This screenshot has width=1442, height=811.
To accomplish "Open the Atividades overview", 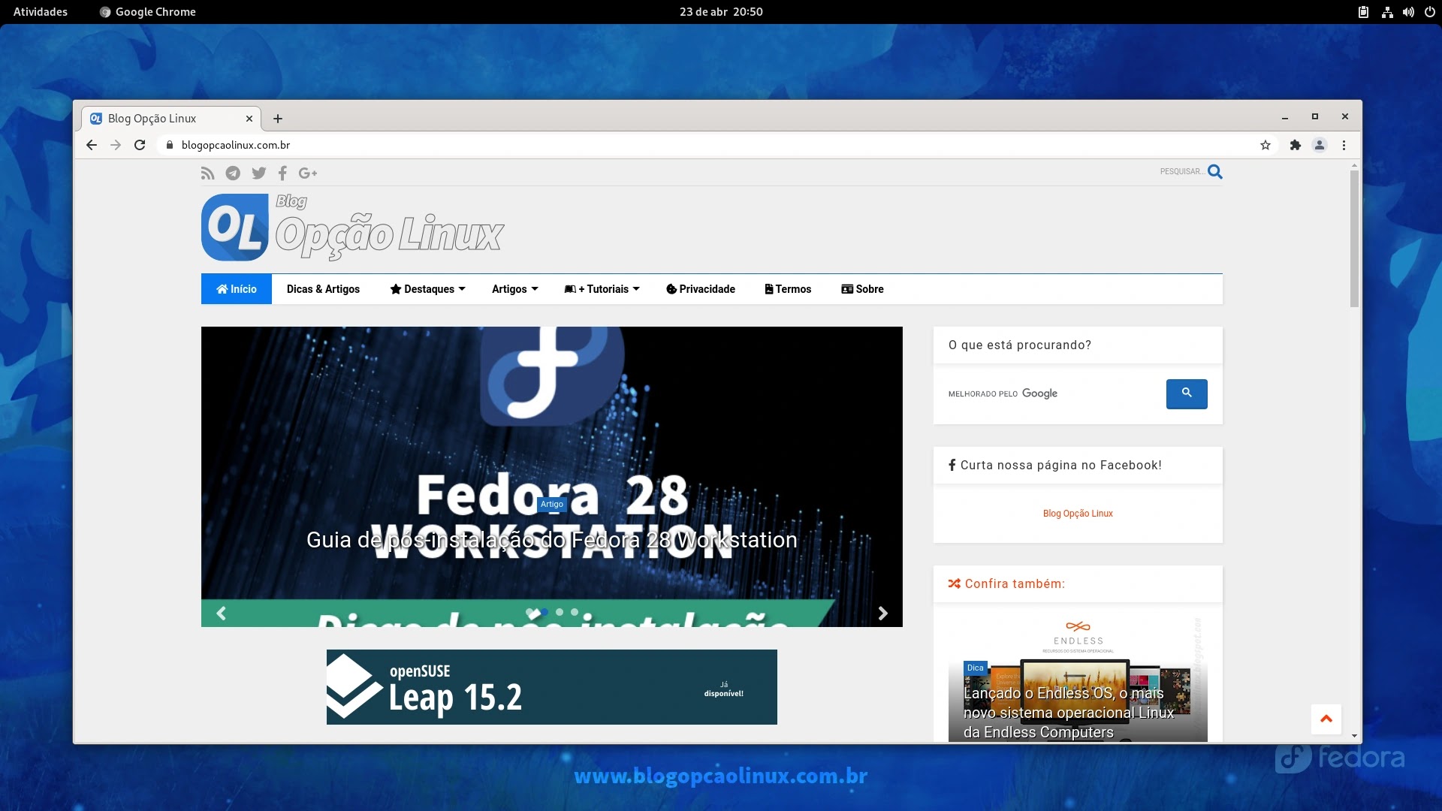I will 41,12.
